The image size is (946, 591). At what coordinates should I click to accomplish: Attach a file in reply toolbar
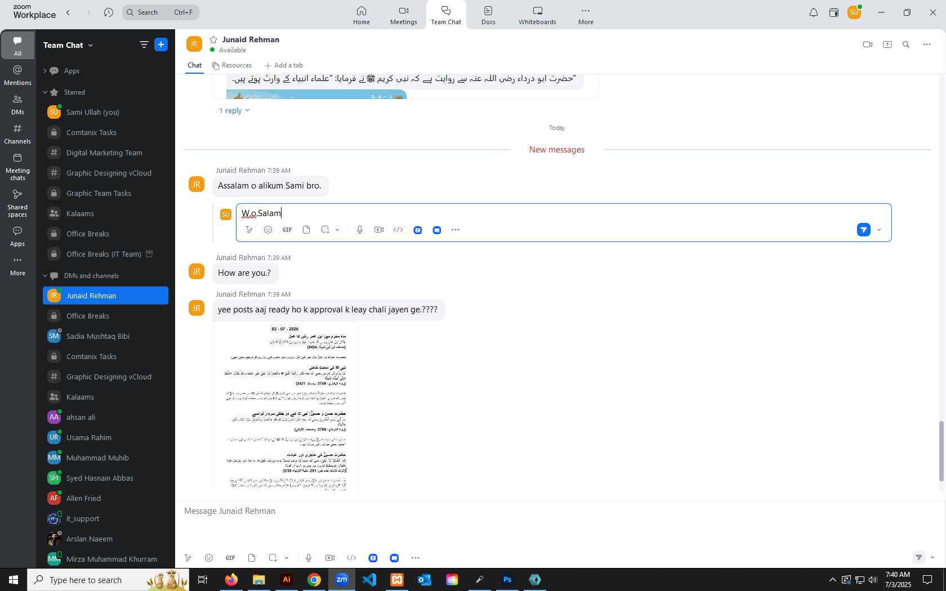306,230
